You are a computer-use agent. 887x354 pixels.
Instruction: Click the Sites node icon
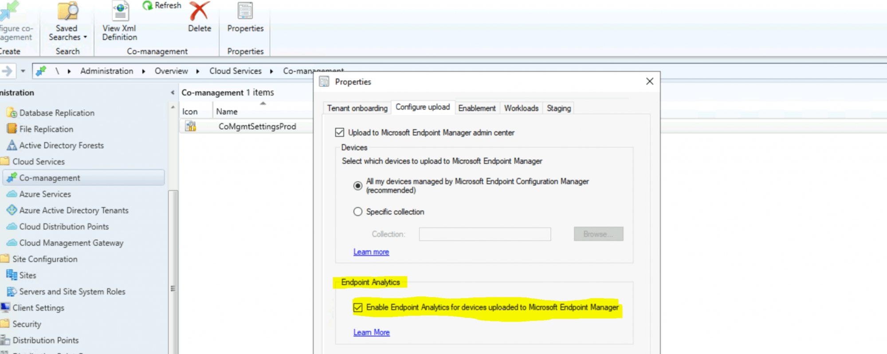click(12, 275)
